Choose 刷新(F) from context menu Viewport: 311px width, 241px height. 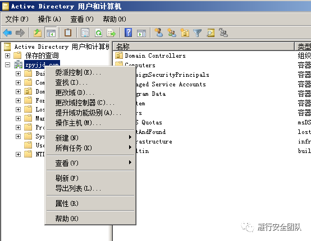tap(90, 178)
